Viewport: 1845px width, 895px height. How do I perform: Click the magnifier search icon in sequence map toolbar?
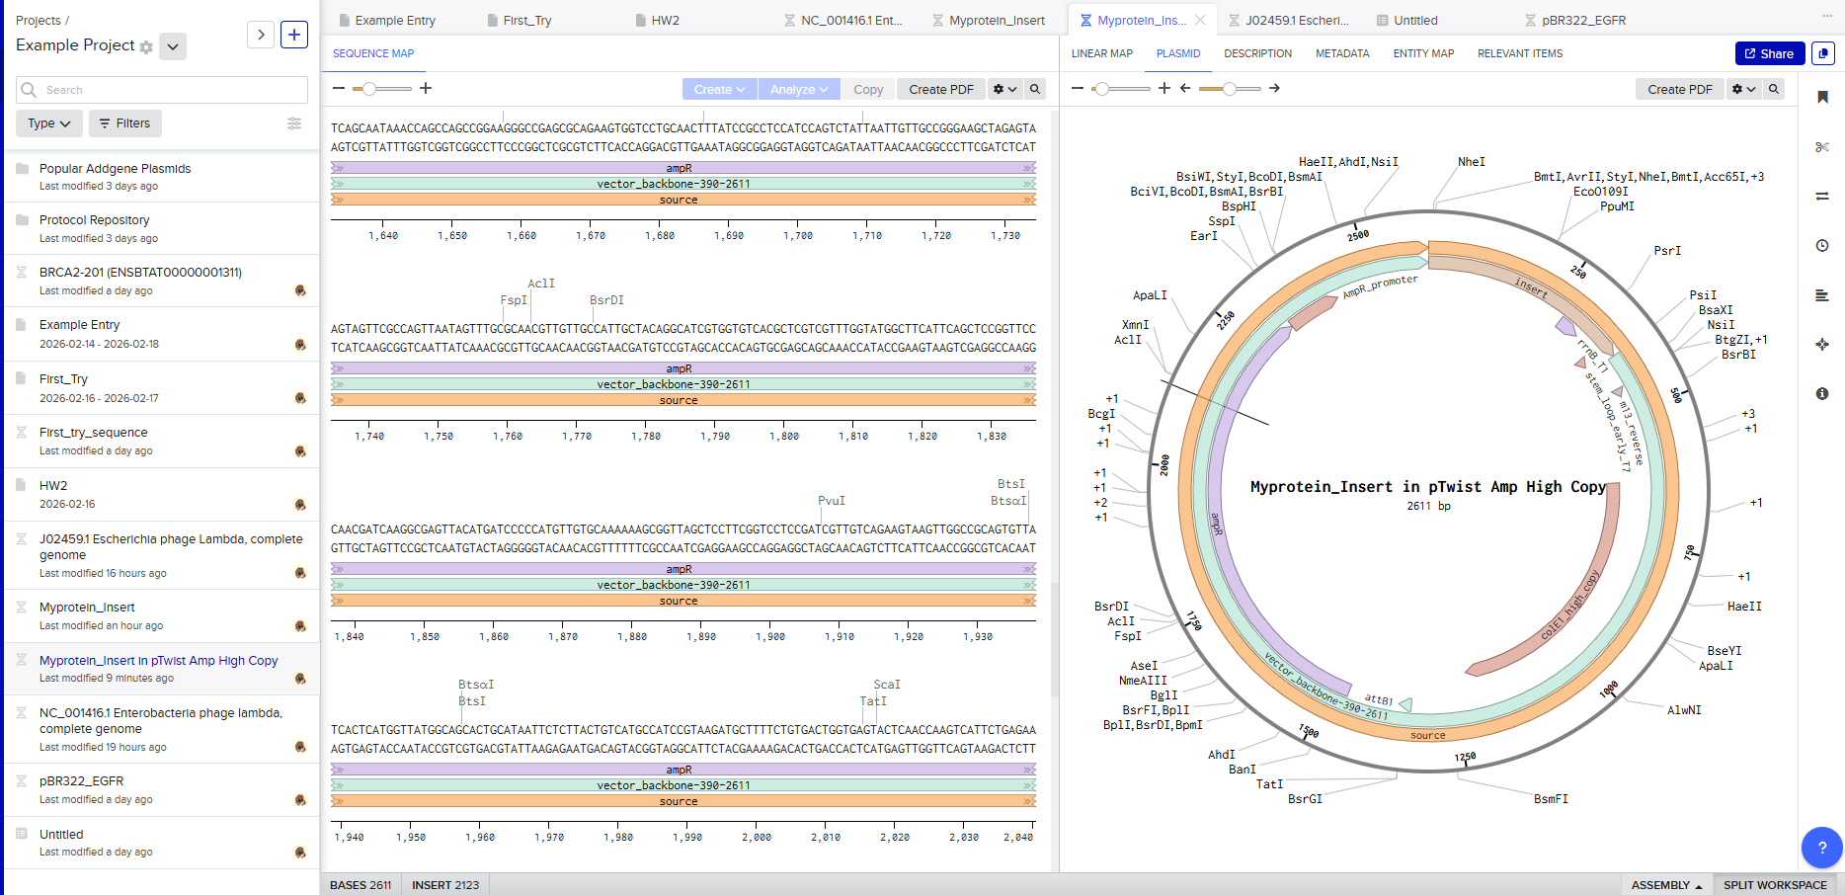click(1035, 89)
